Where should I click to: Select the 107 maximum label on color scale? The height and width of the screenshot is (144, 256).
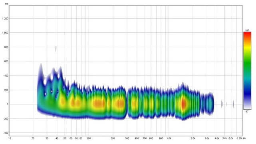(x=247, y=30)
